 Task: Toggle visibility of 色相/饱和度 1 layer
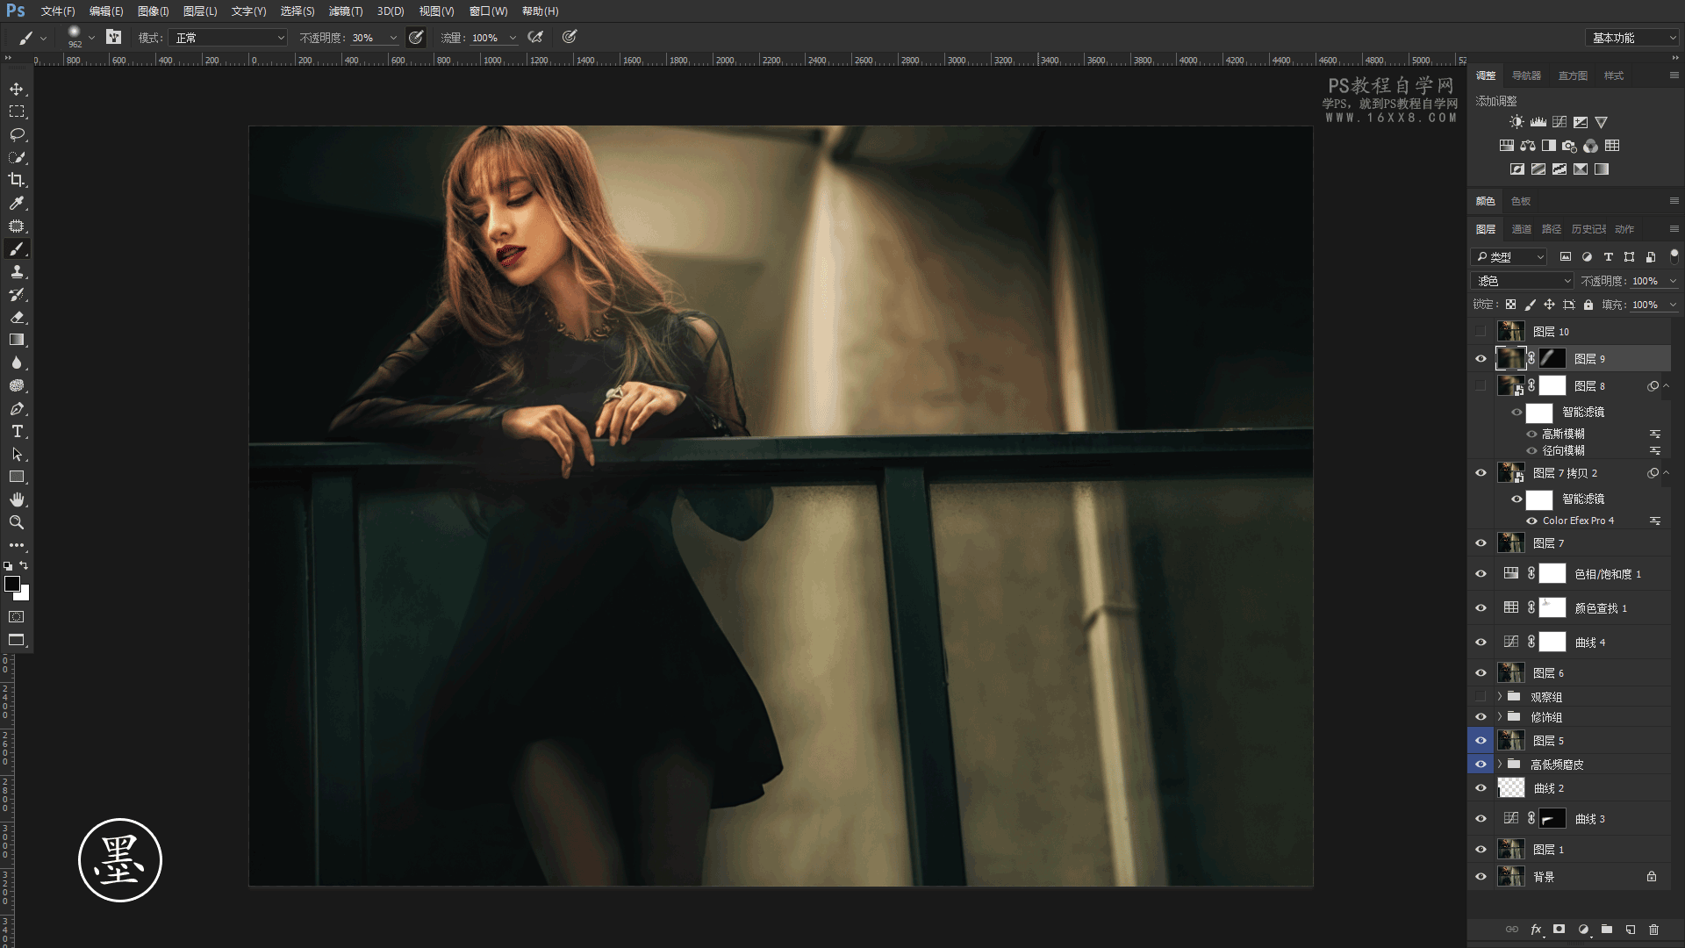click(1481, 574)
